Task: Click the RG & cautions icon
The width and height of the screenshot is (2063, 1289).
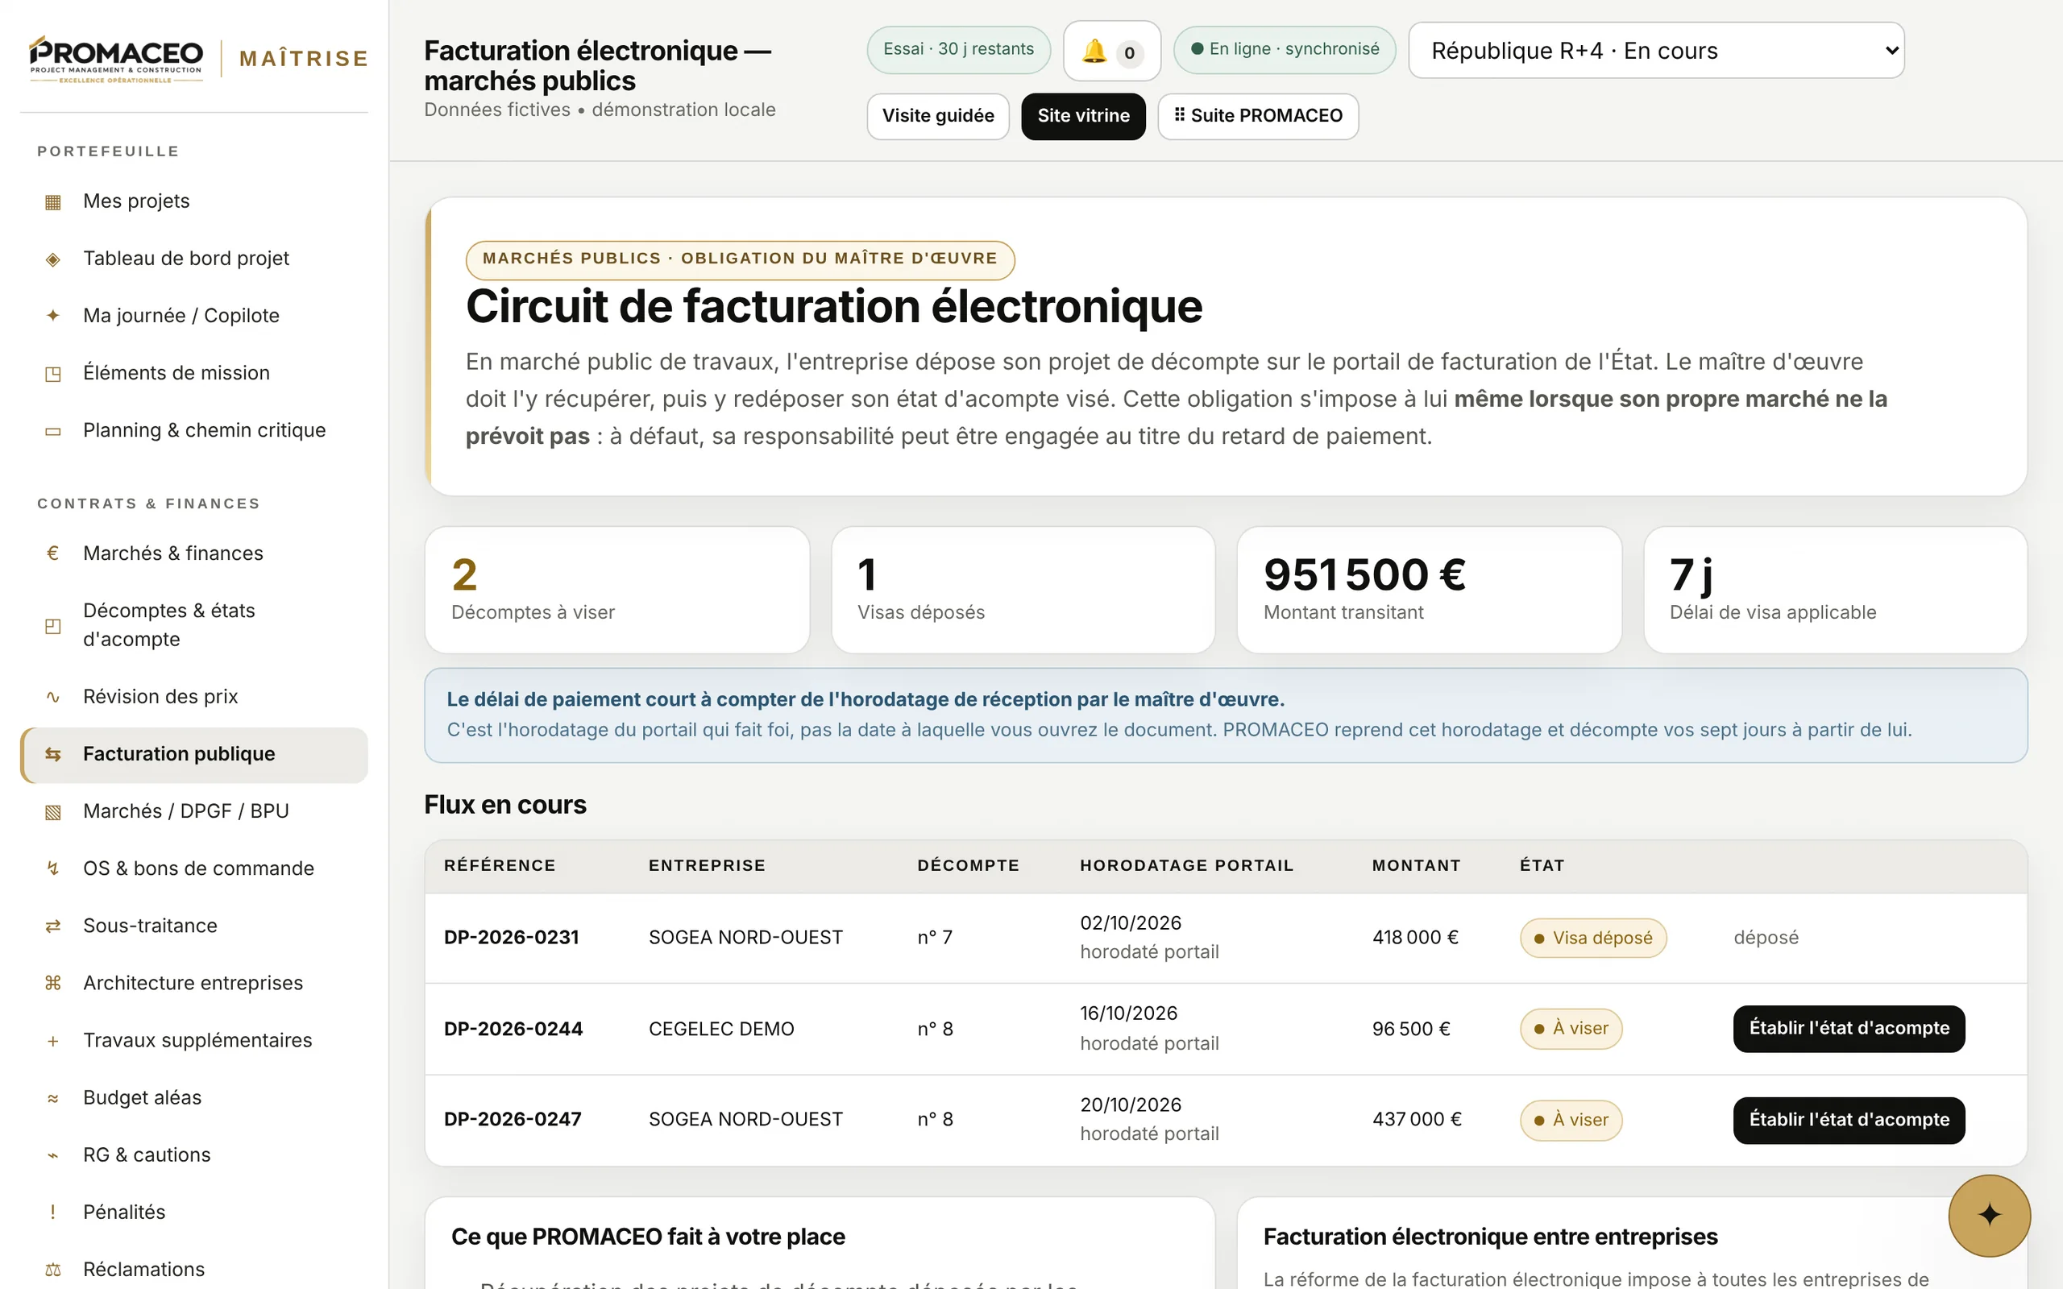Action: pyautogui.click(x=53, y=1155)
